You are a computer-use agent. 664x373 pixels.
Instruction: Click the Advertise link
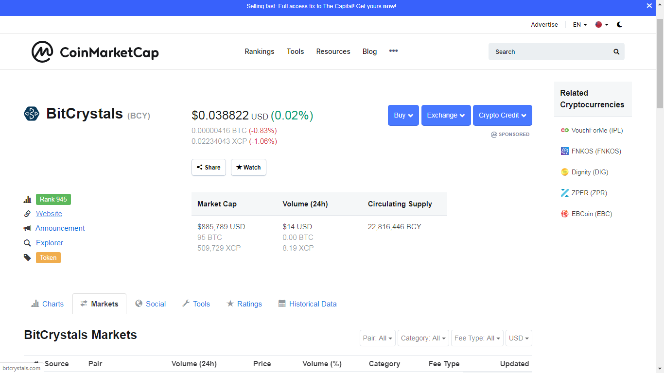click(x=544, y=24)
